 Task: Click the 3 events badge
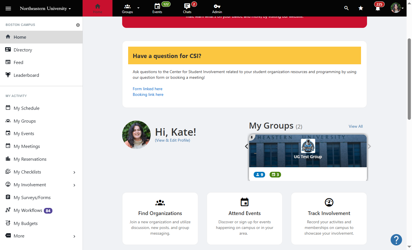click(x=275, y=175)
